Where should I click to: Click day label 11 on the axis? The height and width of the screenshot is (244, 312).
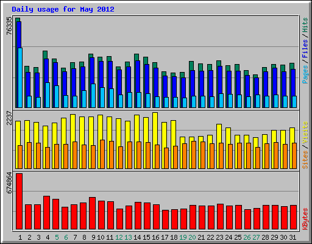point(110,237)
